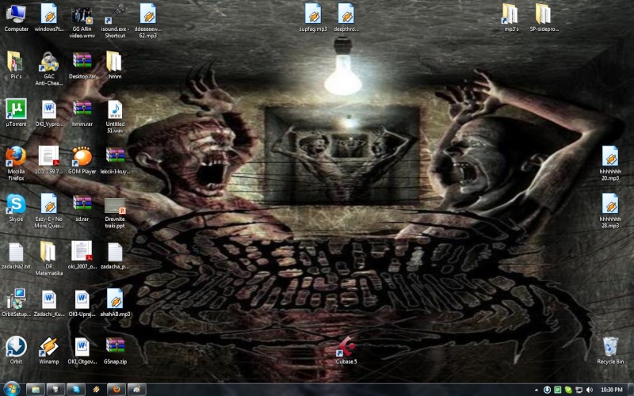Image resolution: width=634 pixels, height=396 pixels.
Task: Select the GSnap.zip archive
Action: 115,350
